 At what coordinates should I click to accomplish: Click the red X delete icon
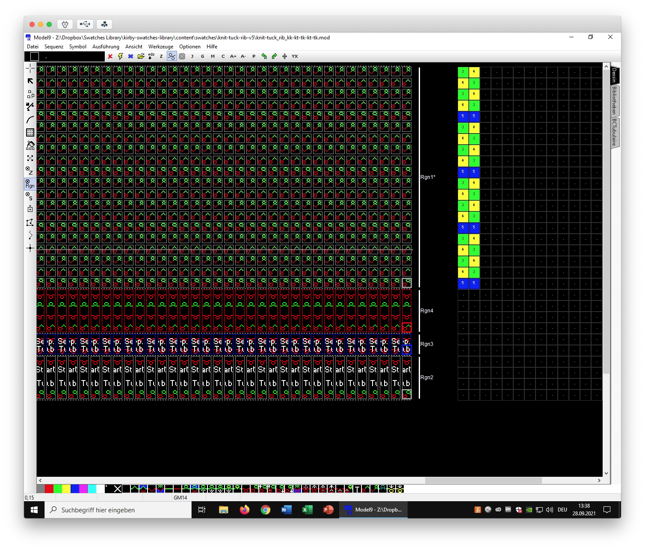(110, 56)
